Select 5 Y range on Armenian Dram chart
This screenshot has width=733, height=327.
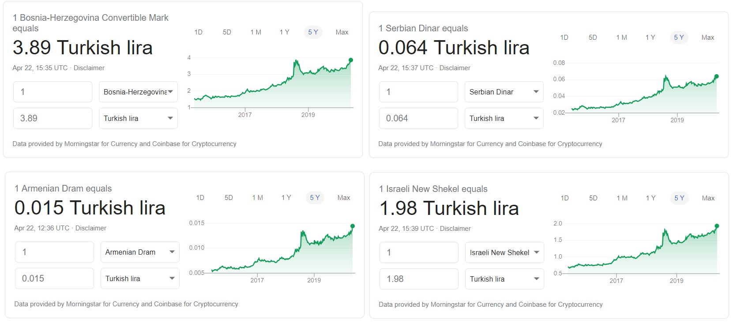pos(315,198)
